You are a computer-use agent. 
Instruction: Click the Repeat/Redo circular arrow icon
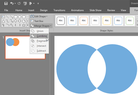[x=19, y=4]
